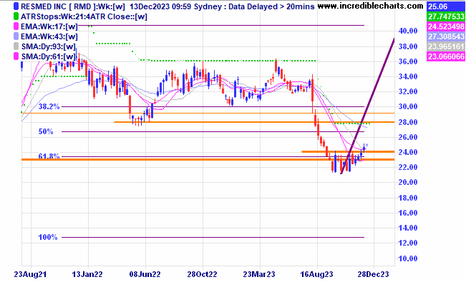Click the 24.00 price axis label

coord(408,152)
